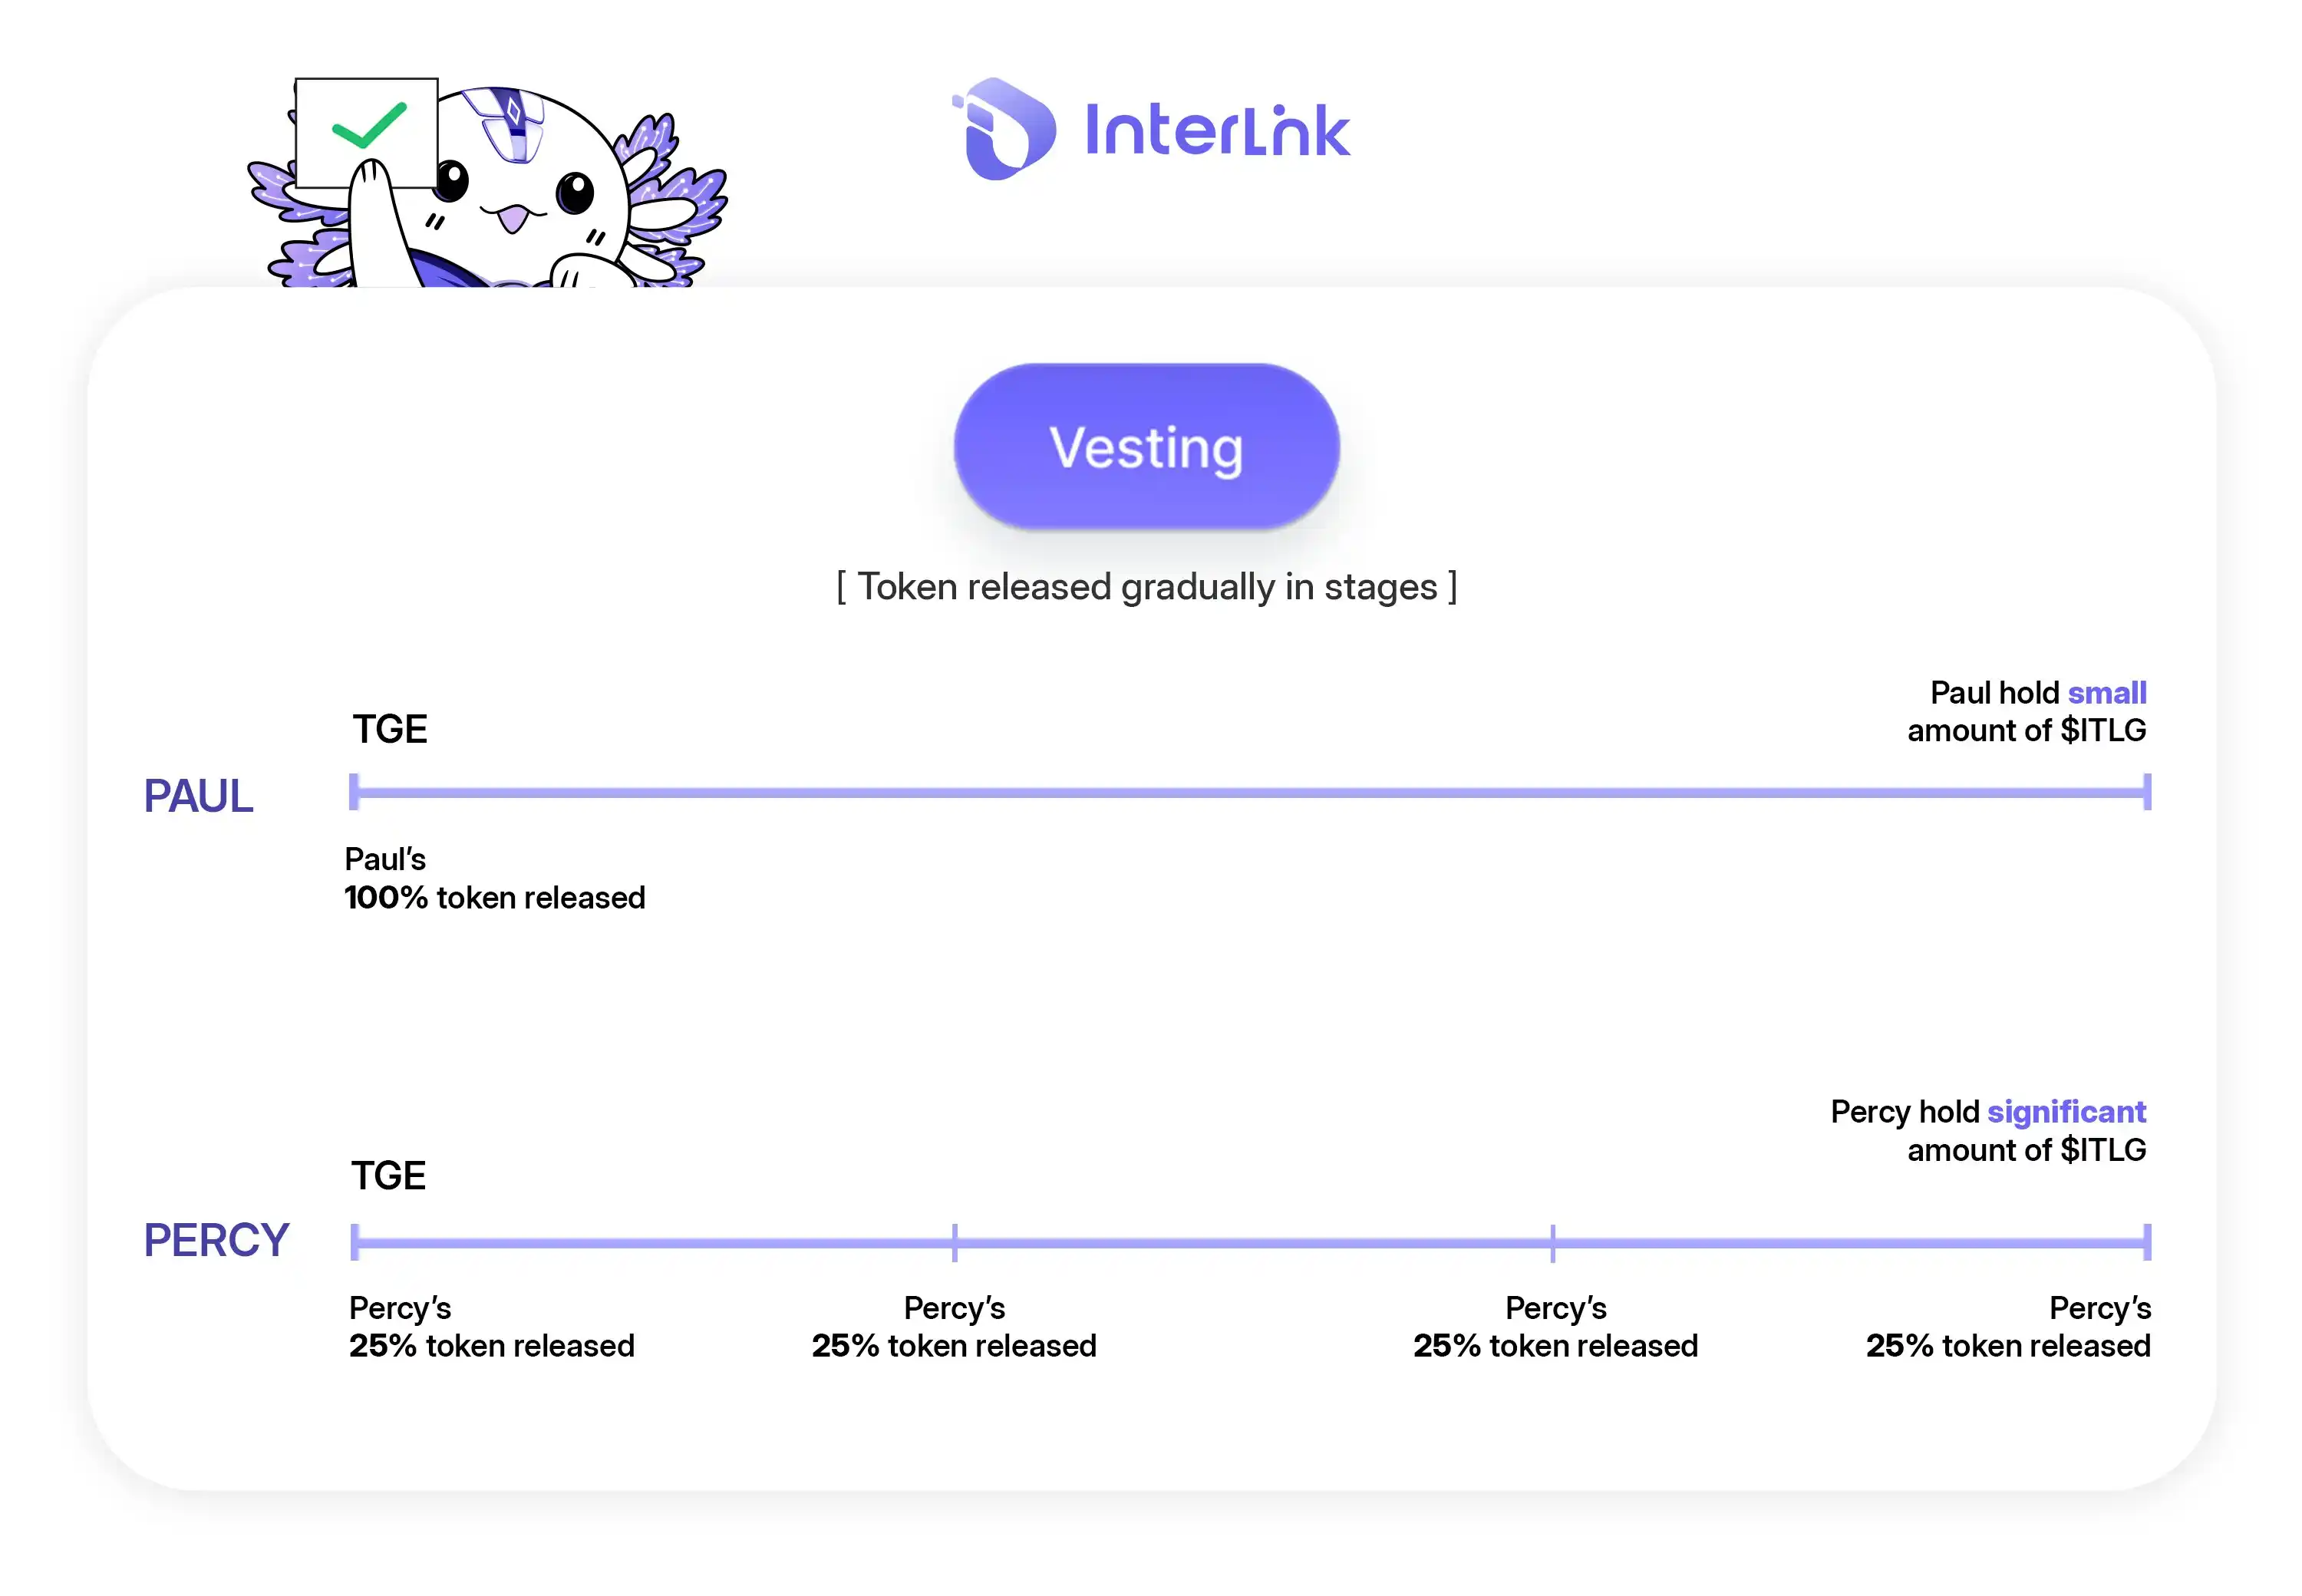This screenshot has width=2302, height=1596.
Task: Select the PAUL row label
Action: (x=198, y=797)
